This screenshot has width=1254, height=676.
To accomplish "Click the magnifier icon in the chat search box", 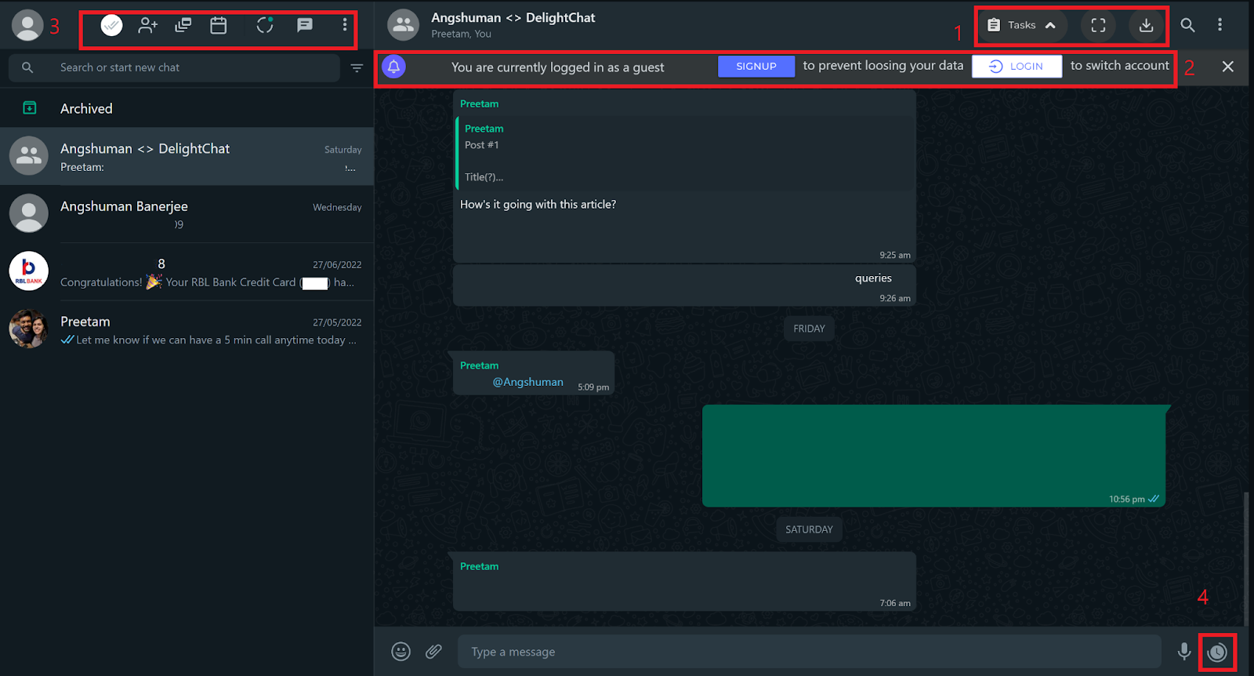I will [27, 67].
